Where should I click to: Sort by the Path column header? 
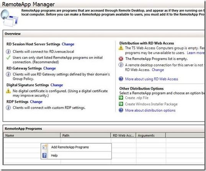85,135
